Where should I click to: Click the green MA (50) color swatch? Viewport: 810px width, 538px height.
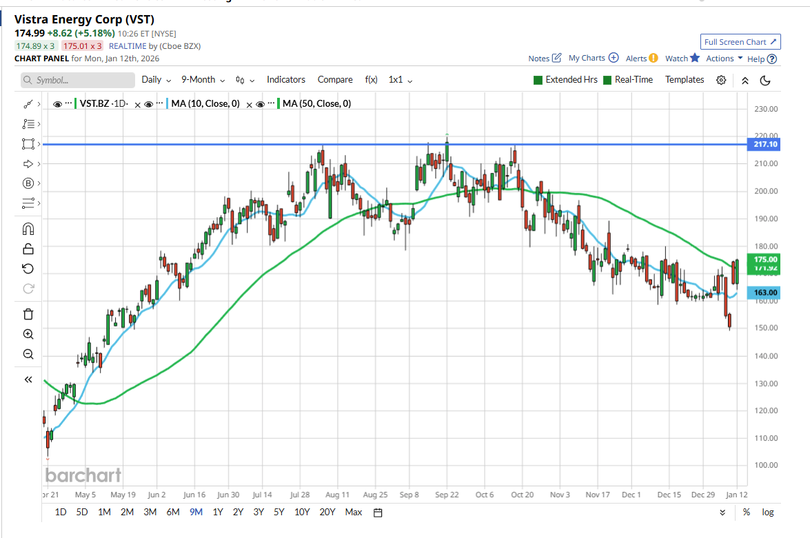click(x=279, y=104)
